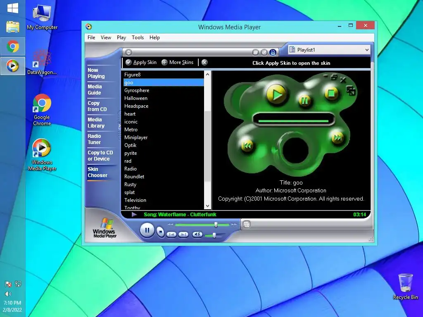Open the Playlist1 dropdown
The width and height of the screenshot is (423, 317).
329,50
